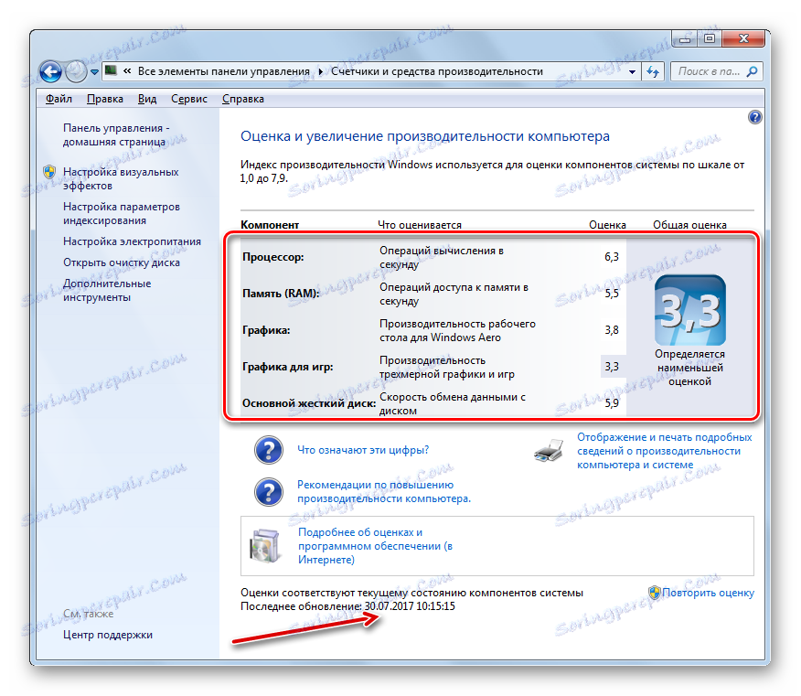Click the Компонент column header
Screen dimensions: 801x696
pos(270,225)
